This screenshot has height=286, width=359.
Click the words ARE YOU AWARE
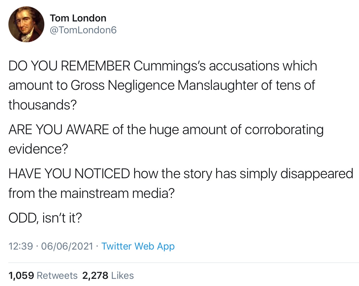tap(59, 129)
